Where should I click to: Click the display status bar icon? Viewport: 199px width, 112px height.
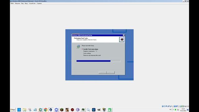[175, 106]
